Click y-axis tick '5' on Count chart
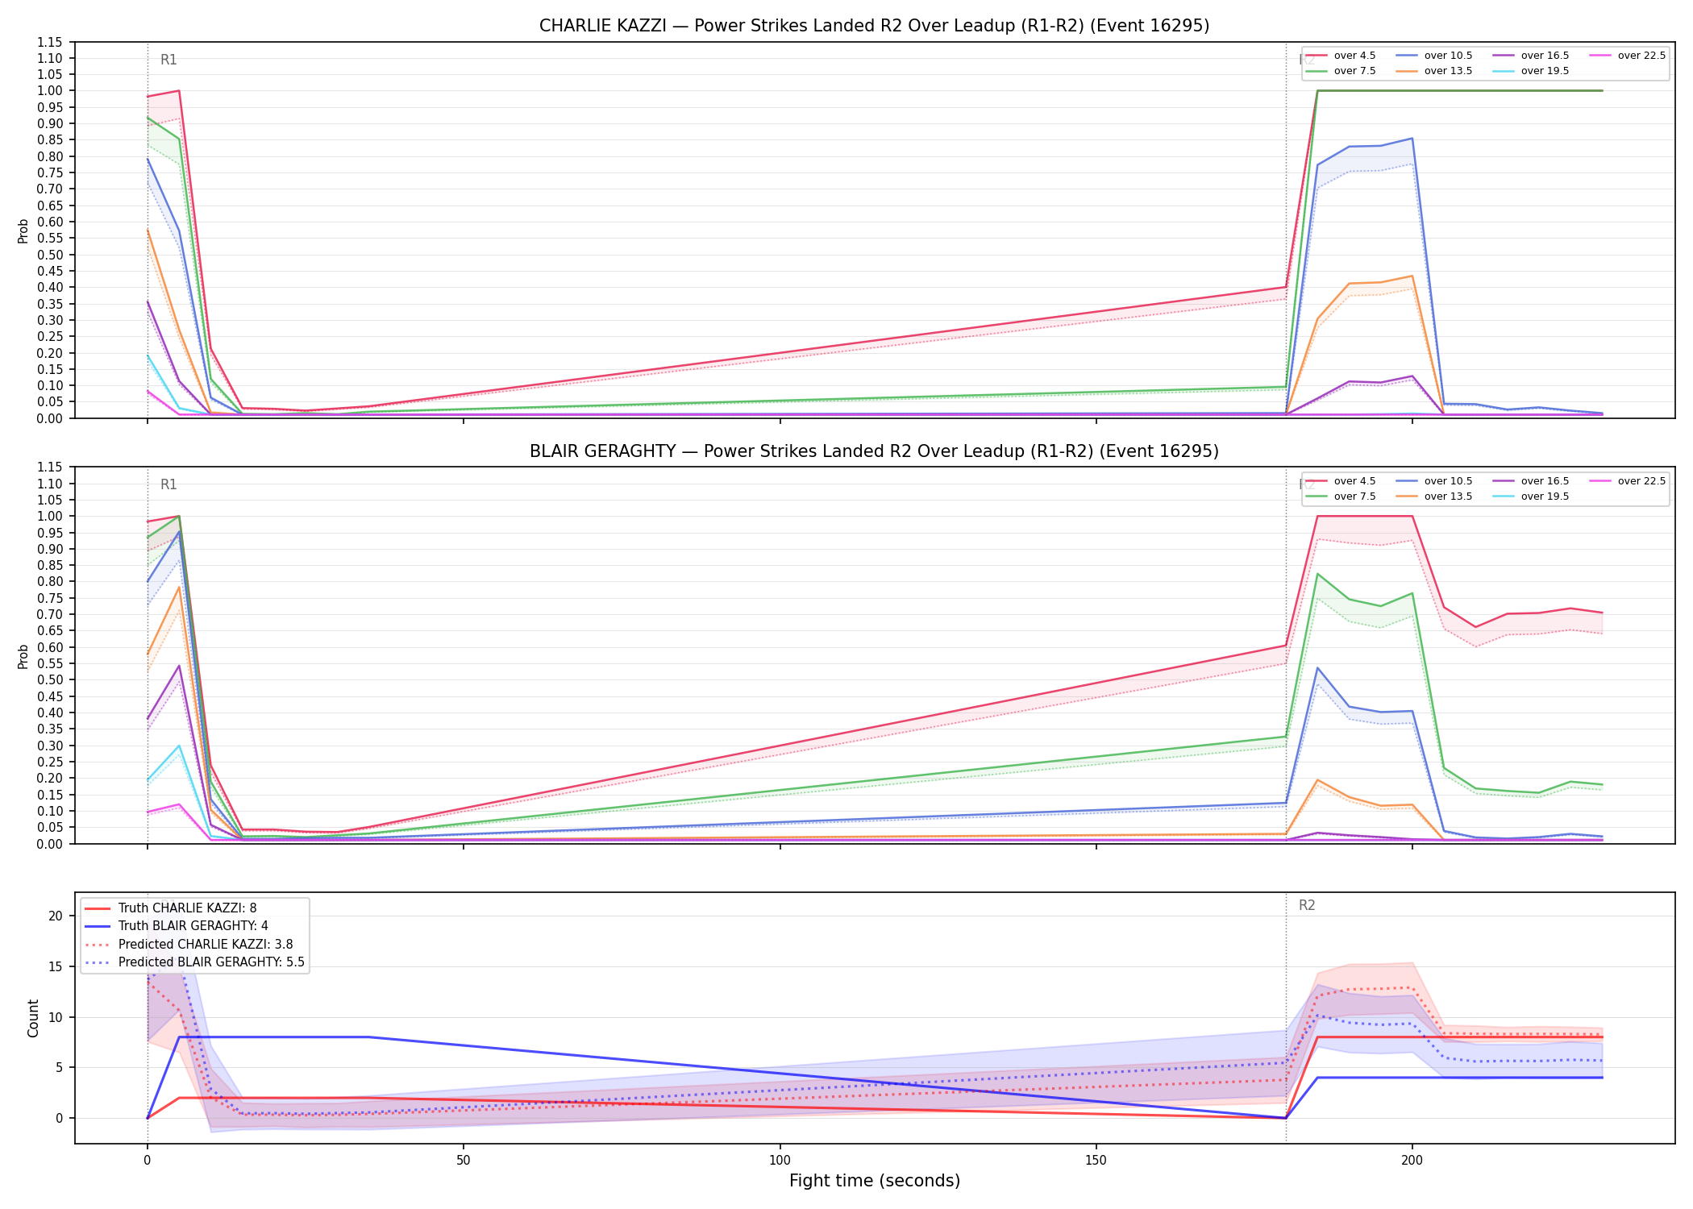Image resolution: width=1693 pixels, height=1209 pixels. coord(60,1067)
